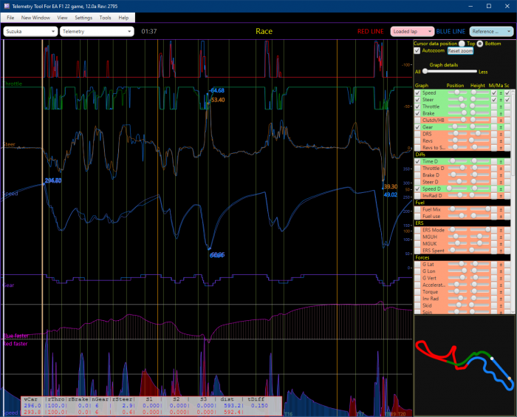Viewport: 517px width, 417px height.
Task: Click the ± button in the Revs row
Action: pos(501,141)
